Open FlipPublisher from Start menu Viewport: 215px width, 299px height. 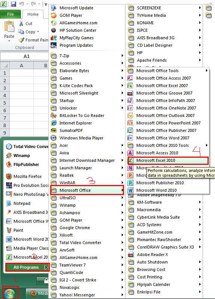click(22, 164)
